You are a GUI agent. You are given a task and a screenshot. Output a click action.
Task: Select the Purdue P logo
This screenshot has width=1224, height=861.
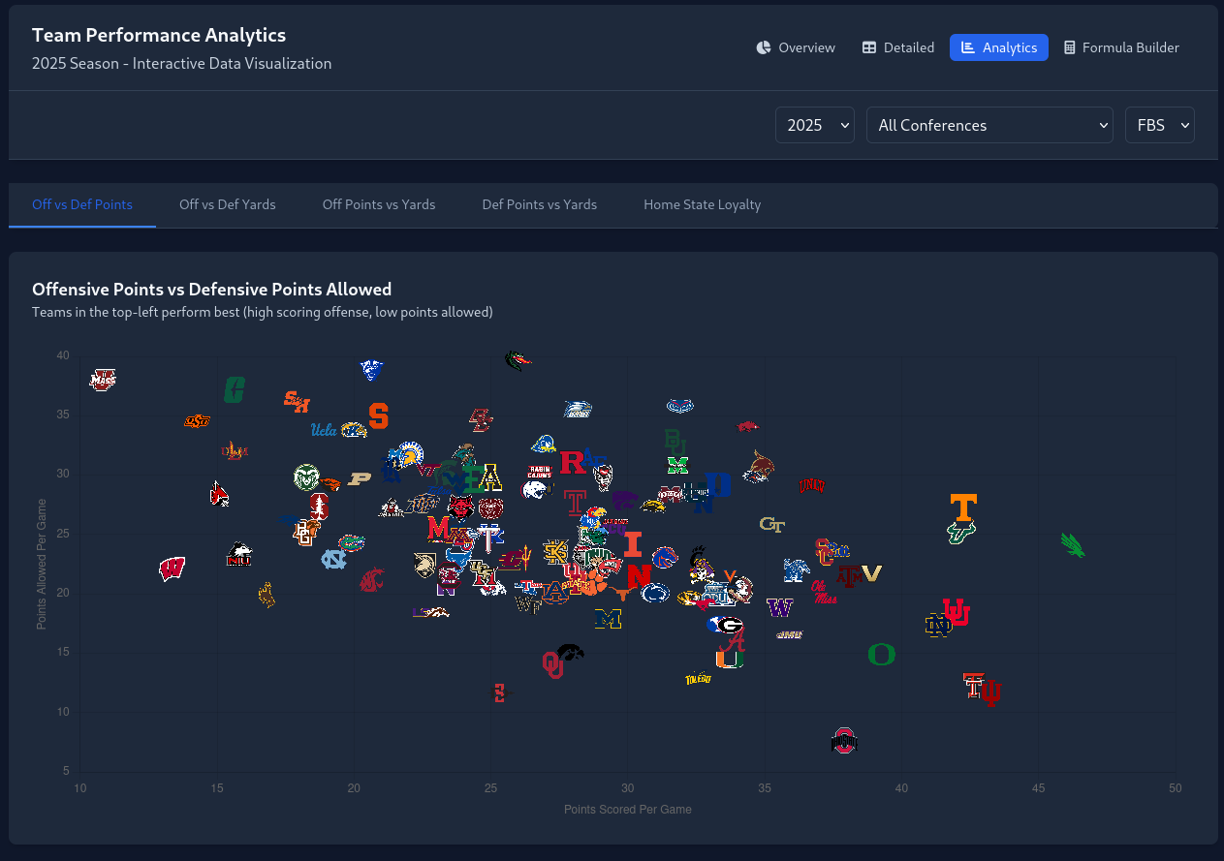coord(361,478)
